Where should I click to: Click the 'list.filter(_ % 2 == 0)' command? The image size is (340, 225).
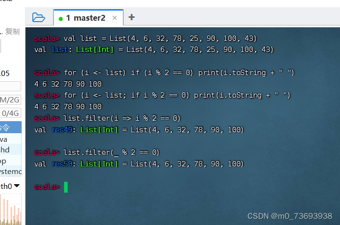tap(111, 152)
